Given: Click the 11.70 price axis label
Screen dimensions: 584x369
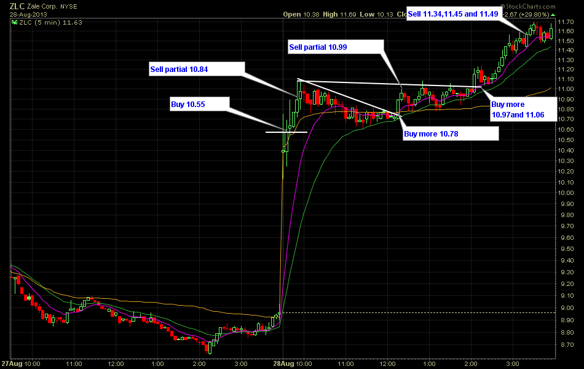Looking at the screenshot, I should pyautogui.click(x=566, y=22).
